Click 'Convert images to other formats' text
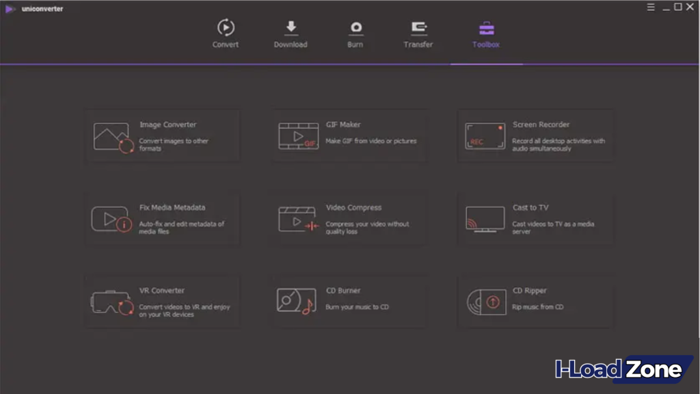This screenshot has height=394, width=700. 174,145
